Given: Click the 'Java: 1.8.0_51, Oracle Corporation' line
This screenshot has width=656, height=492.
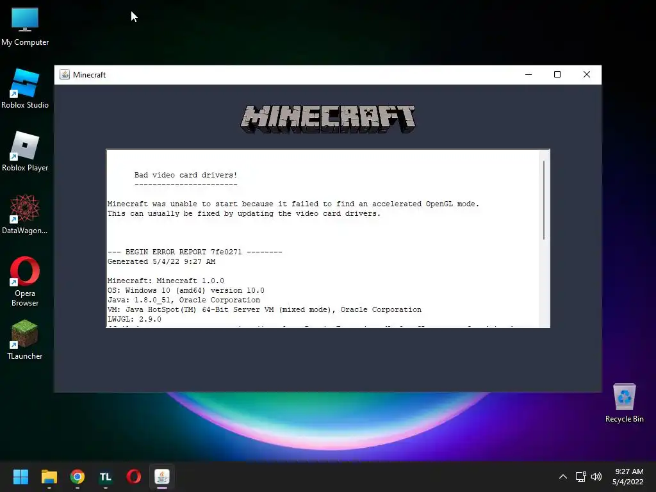Looking at the screenshot, I should (184, 300).
